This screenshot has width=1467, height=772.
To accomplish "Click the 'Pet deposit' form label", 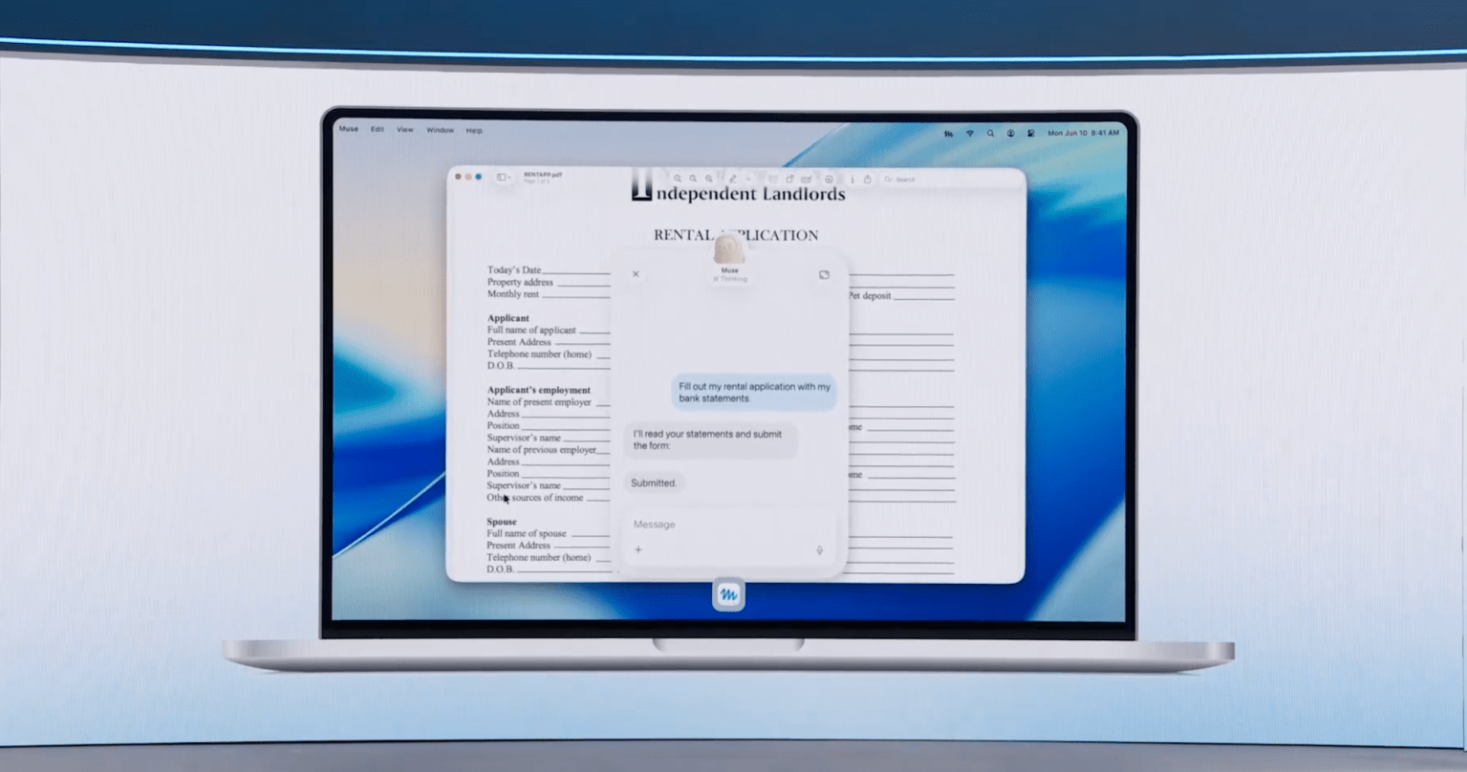I will pyautogui.click(x=870, y=296).
